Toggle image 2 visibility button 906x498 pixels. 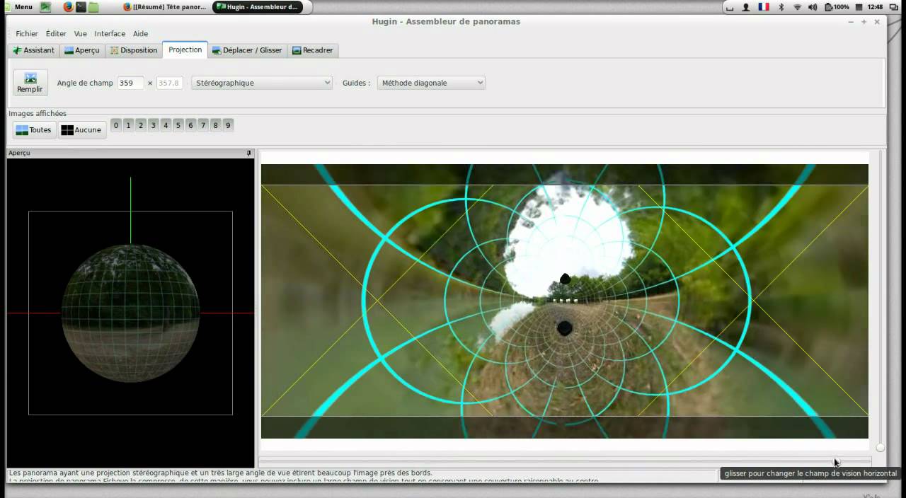(141, 125)
